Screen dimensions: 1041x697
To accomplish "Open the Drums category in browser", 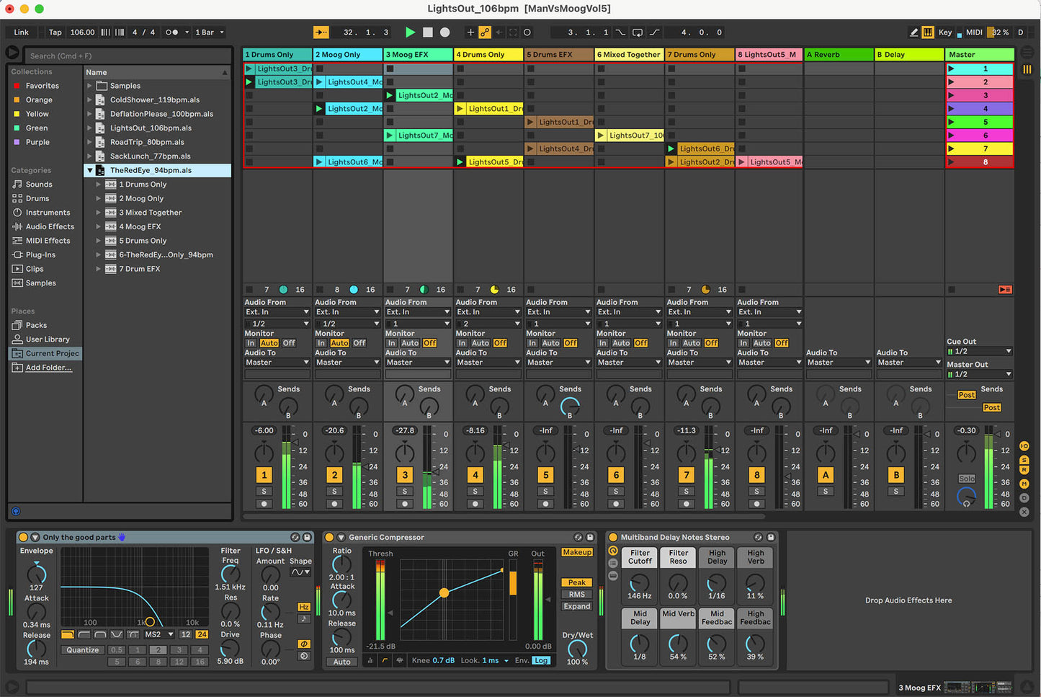I will coord(37,198).
